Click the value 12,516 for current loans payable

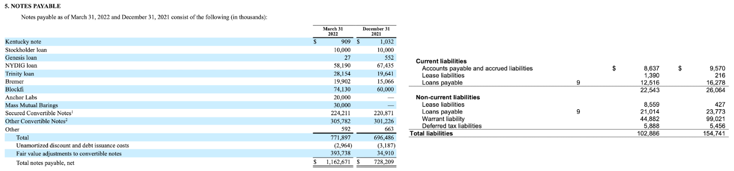coord(650,83)
